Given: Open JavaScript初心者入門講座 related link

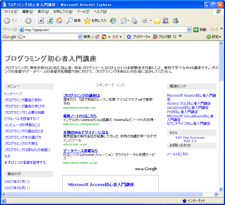Looking at the screenshot, I should coord(188,107).
